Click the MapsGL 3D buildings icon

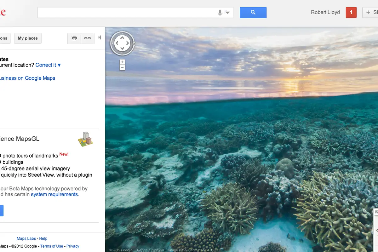[x=85, y=139]
